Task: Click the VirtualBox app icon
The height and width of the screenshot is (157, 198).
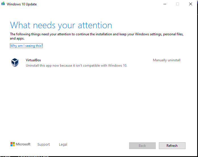Action: [15, 62]
